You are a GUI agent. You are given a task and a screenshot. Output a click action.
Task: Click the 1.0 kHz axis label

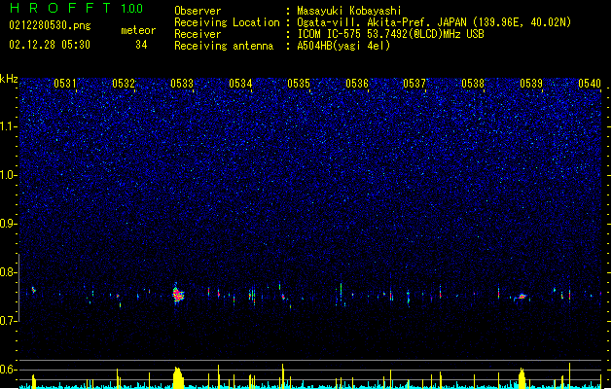pos(9,175)
